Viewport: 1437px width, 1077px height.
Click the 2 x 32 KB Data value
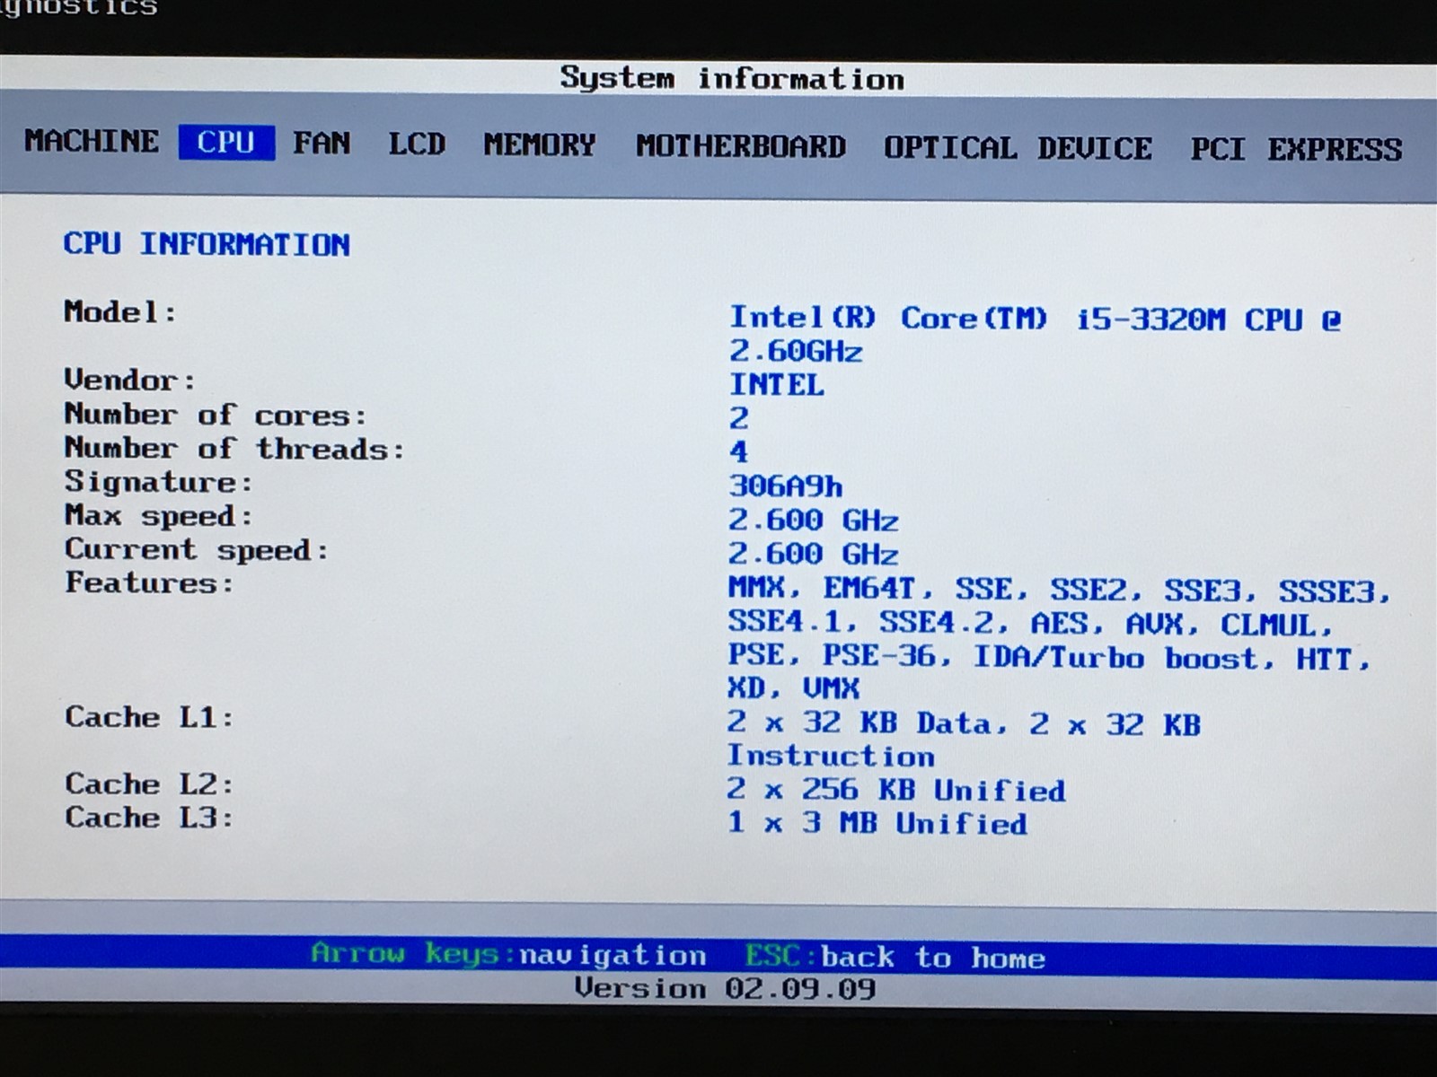point(964,723)
